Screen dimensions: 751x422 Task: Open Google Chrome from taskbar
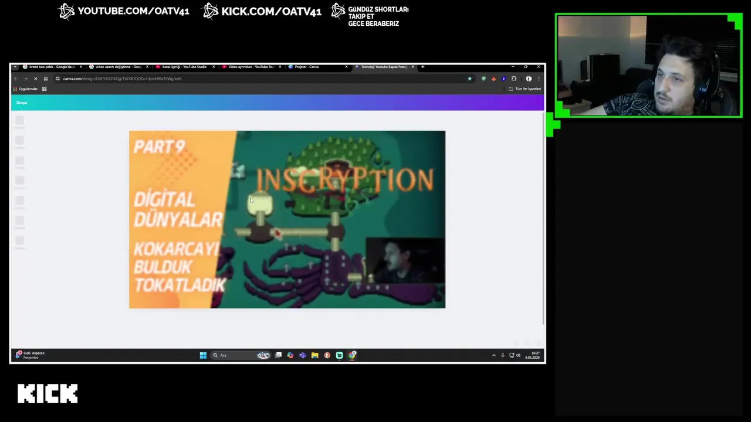[x=352, y=355]
